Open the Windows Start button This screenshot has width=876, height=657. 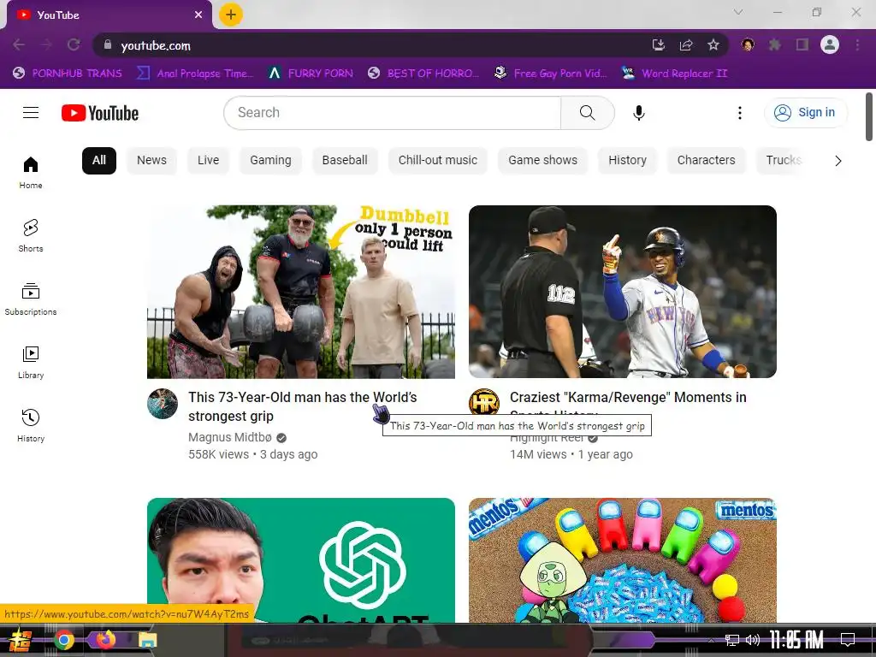point(21,640)
